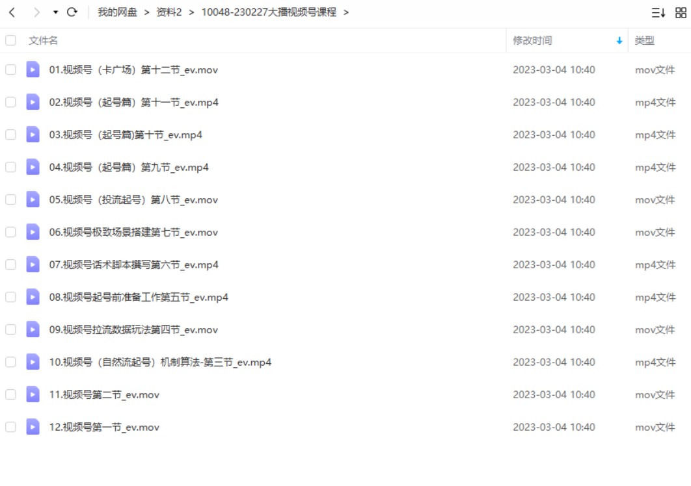Go forward with the right arrow
691x486 pixels.
coord(36,12)
